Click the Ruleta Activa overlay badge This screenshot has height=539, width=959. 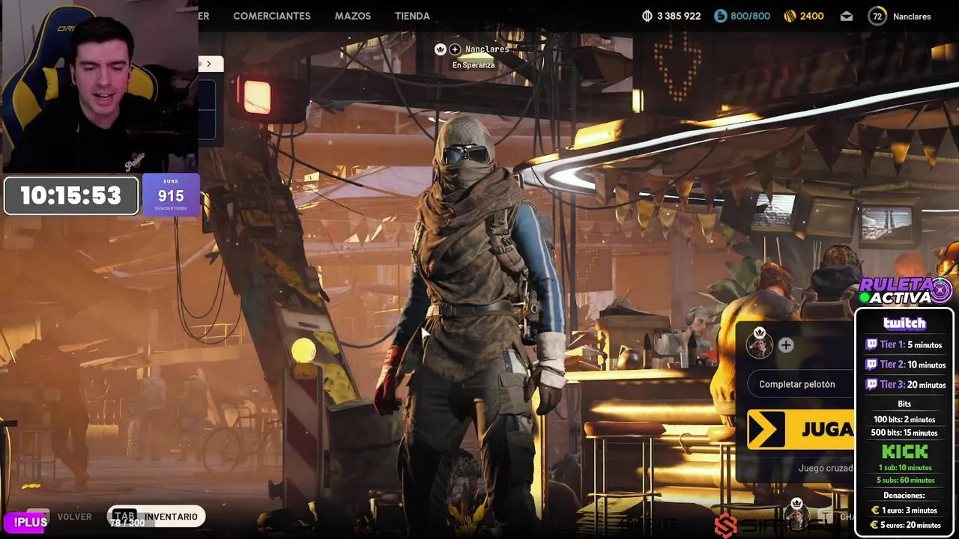coord(906,291)
